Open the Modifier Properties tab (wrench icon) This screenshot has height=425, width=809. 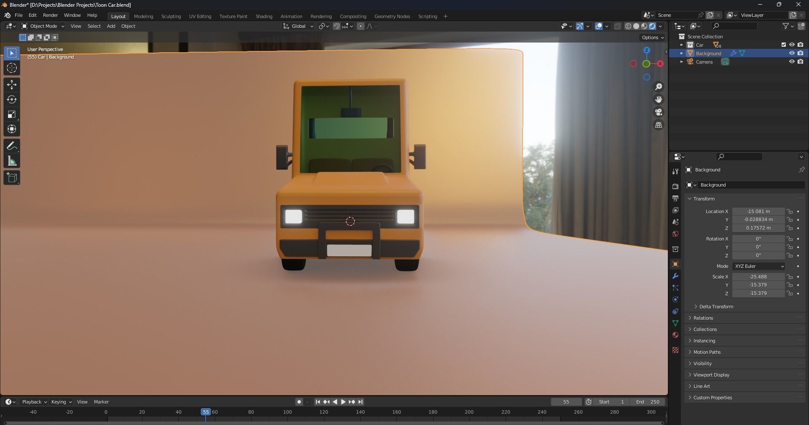pyautogui.click(x=675, y=276)
